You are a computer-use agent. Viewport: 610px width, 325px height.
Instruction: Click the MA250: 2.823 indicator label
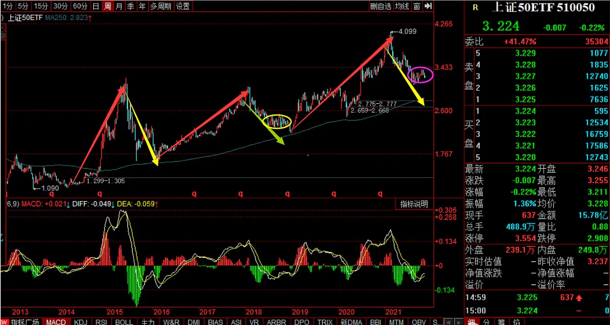(68, 17)
